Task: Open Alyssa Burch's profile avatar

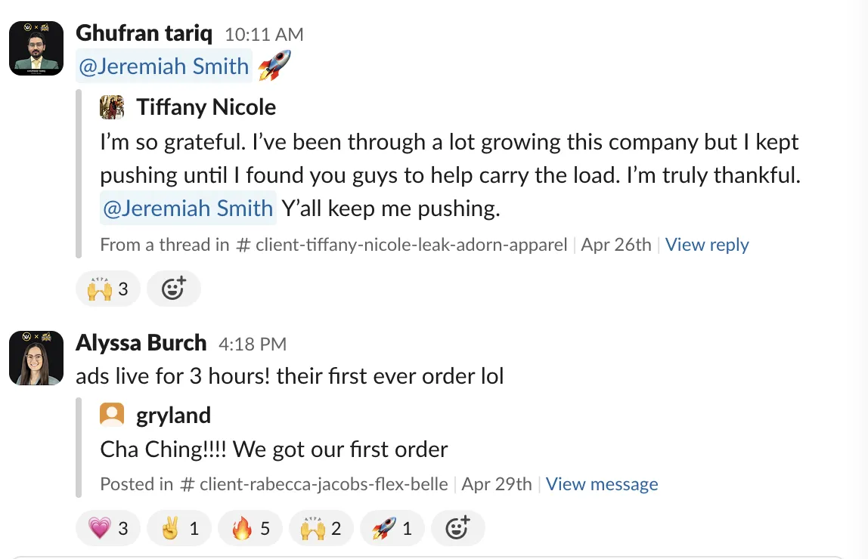Action: point(36,358)
